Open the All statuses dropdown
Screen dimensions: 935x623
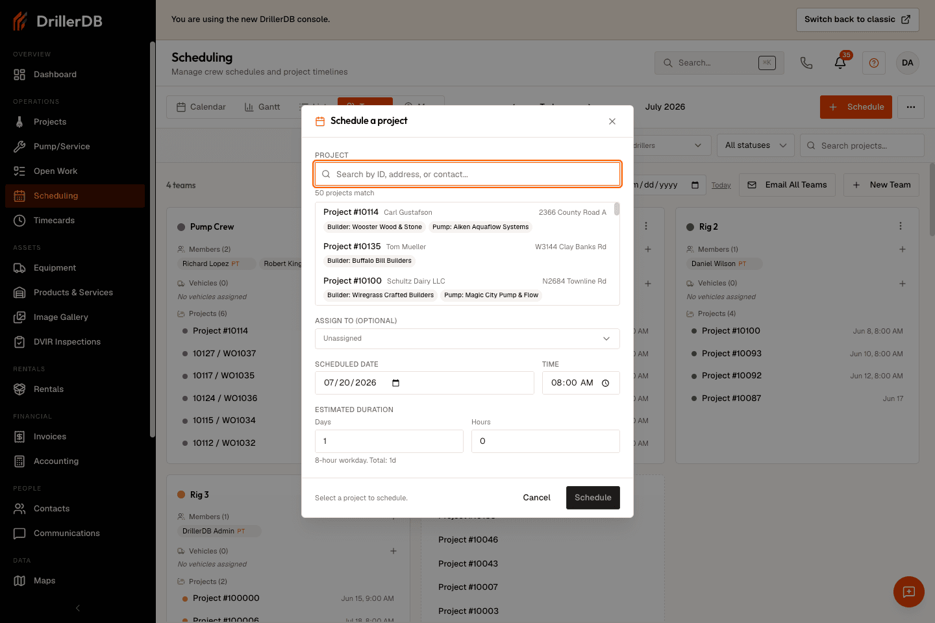coord(756,145)
